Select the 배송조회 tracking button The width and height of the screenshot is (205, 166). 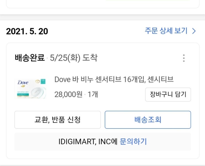pos(148,120)
